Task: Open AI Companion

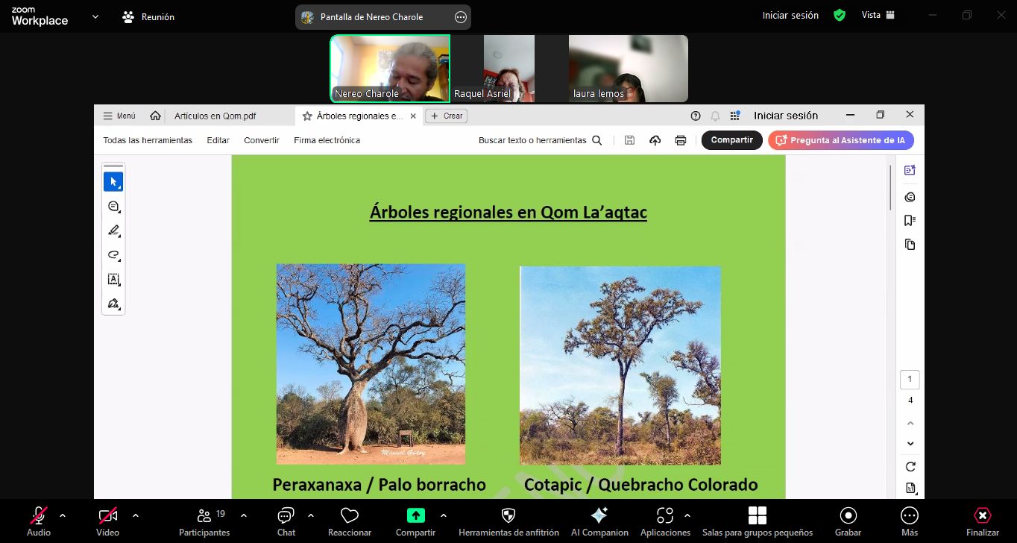Action: [599, 516]
